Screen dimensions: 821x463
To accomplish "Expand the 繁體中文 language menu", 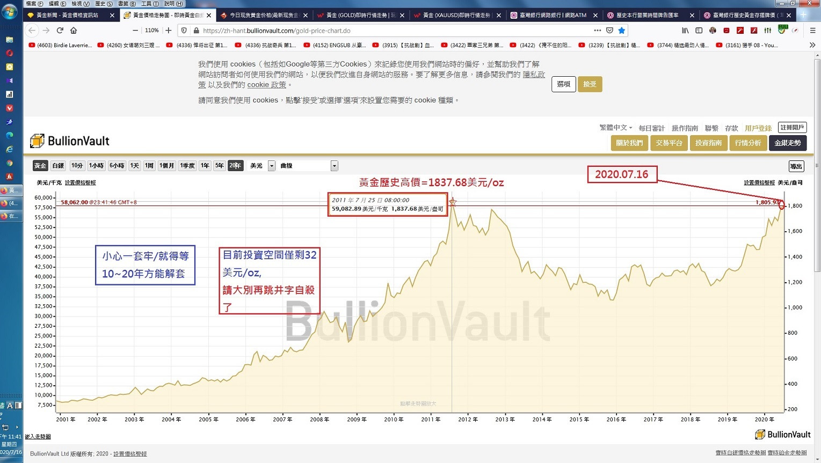I will pos(615,128).
